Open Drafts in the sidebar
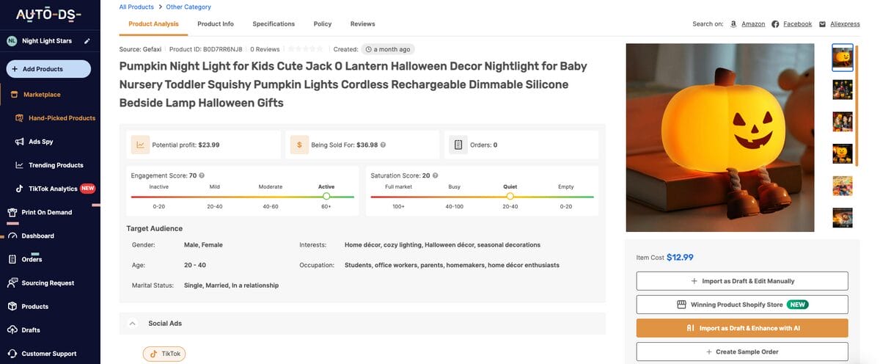The height and width of the screenshot is (364, 880). (x=31, y=330)
